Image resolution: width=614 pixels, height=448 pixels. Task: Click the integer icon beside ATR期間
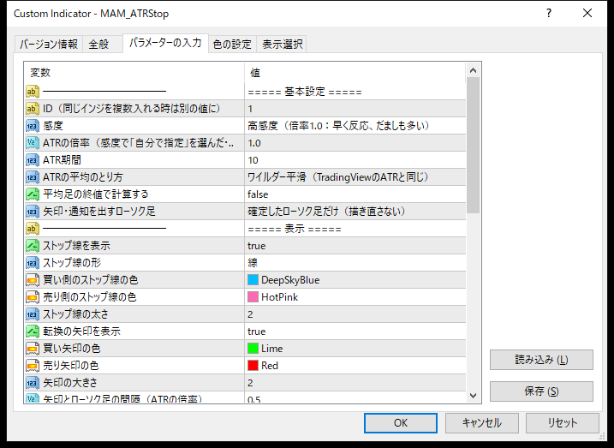point(33,160)
